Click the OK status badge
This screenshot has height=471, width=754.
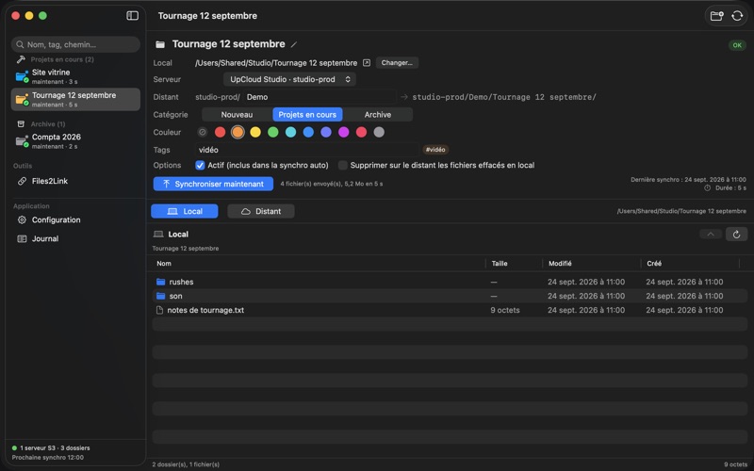tap(737, 45)
